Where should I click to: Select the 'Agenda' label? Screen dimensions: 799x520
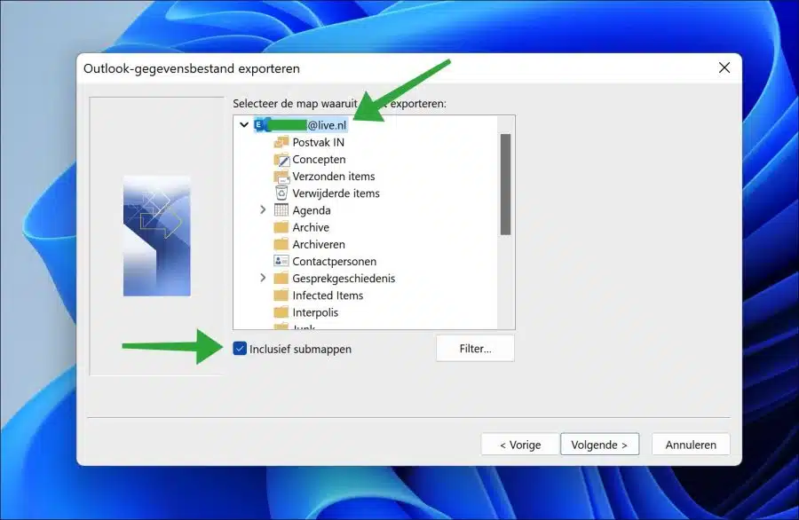point(312,210)
